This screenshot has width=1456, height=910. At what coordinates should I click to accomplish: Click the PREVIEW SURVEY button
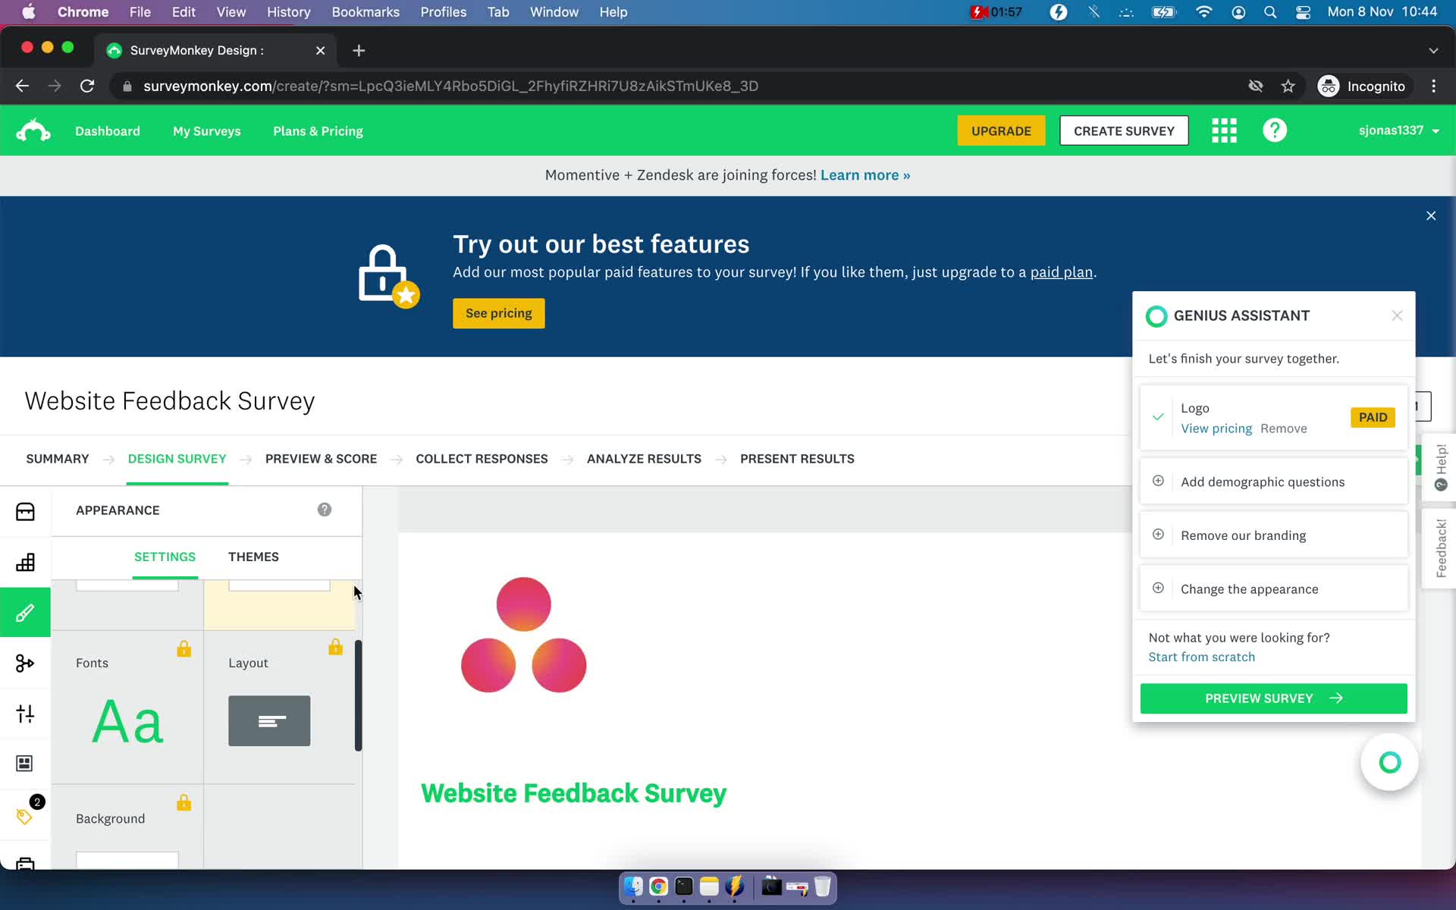(1272, 697)
